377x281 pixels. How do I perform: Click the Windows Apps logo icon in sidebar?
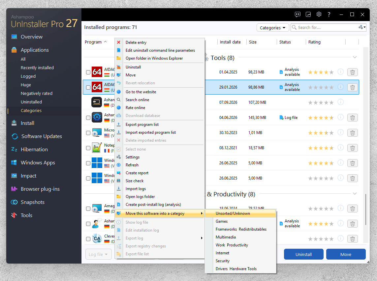[14, 163]
